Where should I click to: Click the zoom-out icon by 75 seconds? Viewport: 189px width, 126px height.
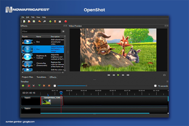click(x=155, y=86)
